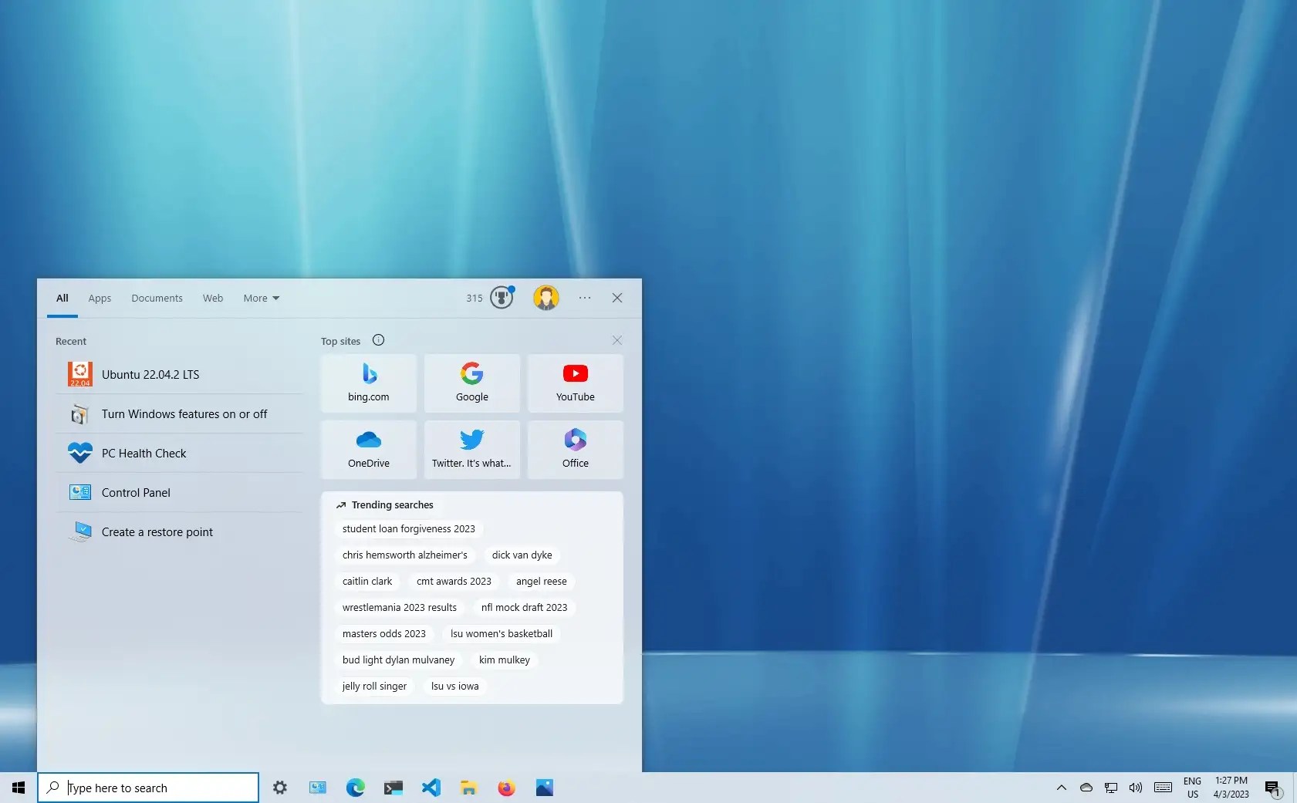Open Turn Windows features on or off
The width and height of the screenshot is (1297, 803).
click(x=184, y=413)
